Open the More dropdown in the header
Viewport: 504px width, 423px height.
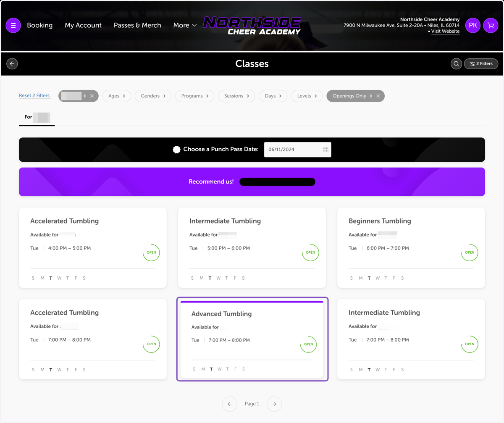tap(185, 25)
